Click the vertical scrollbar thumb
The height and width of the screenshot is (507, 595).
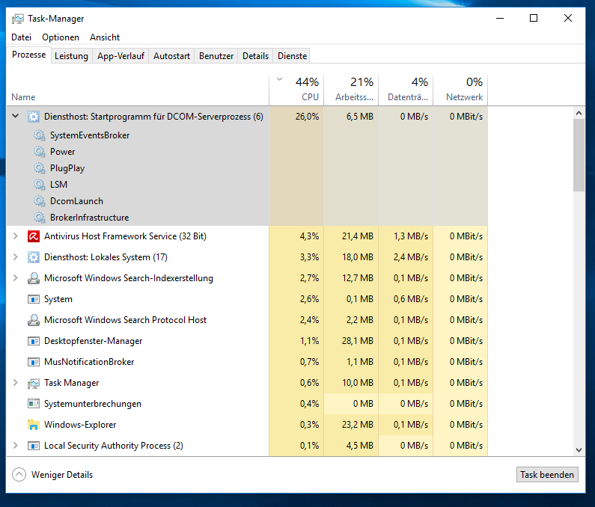pos(579,155)
